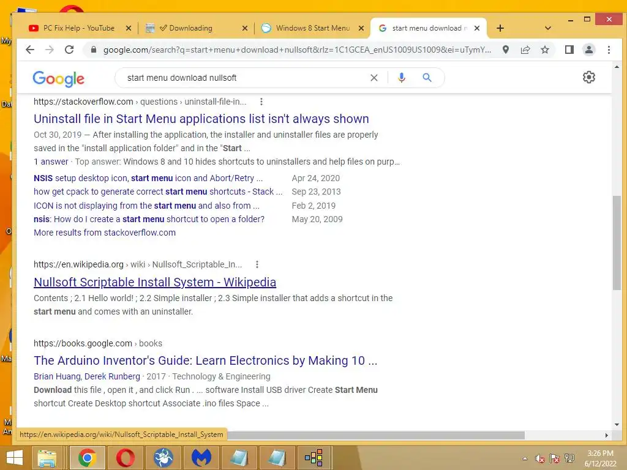The image size is (627, 470).
Task: Bookmark this page with the star icon
Action: click(x=544, y=50)
